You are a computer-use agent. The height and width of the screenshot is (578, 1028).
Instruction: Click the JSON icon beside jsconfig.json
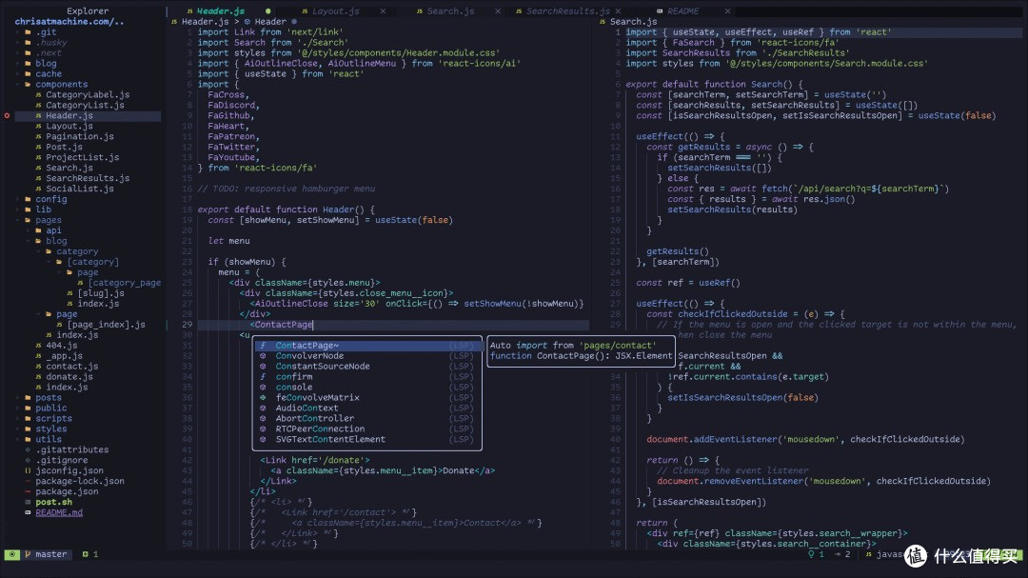(28, 470)
